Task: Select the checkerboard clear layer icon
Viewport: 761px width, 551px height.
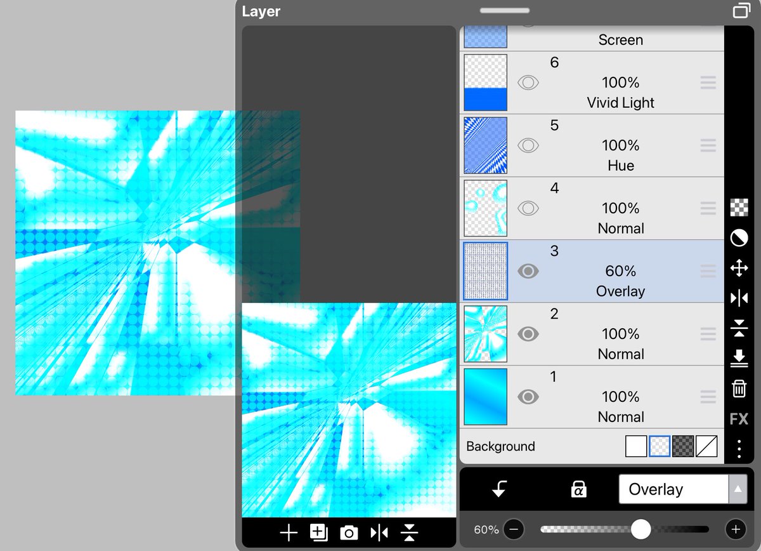Action: coord(739,208)
